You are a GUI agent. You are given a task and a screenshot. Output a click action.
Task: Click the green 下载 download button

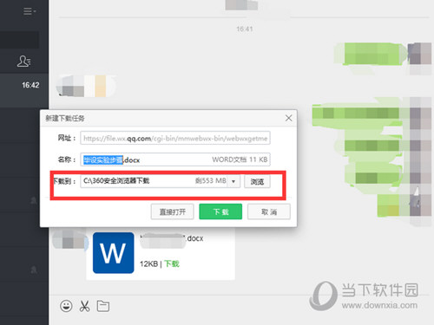click(x=220, y=211)
